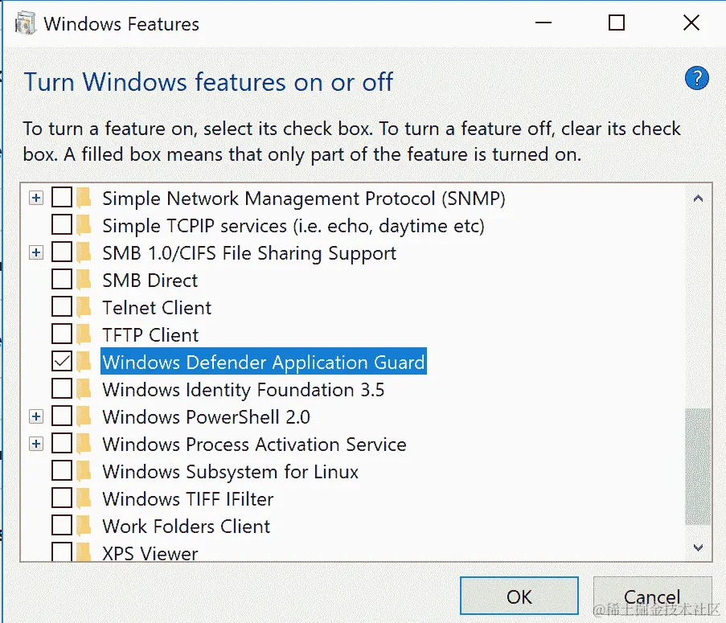Select Windows Identity Foundation 3.5 label
Screen dimensions: 726x623
(x=243, y=390)
